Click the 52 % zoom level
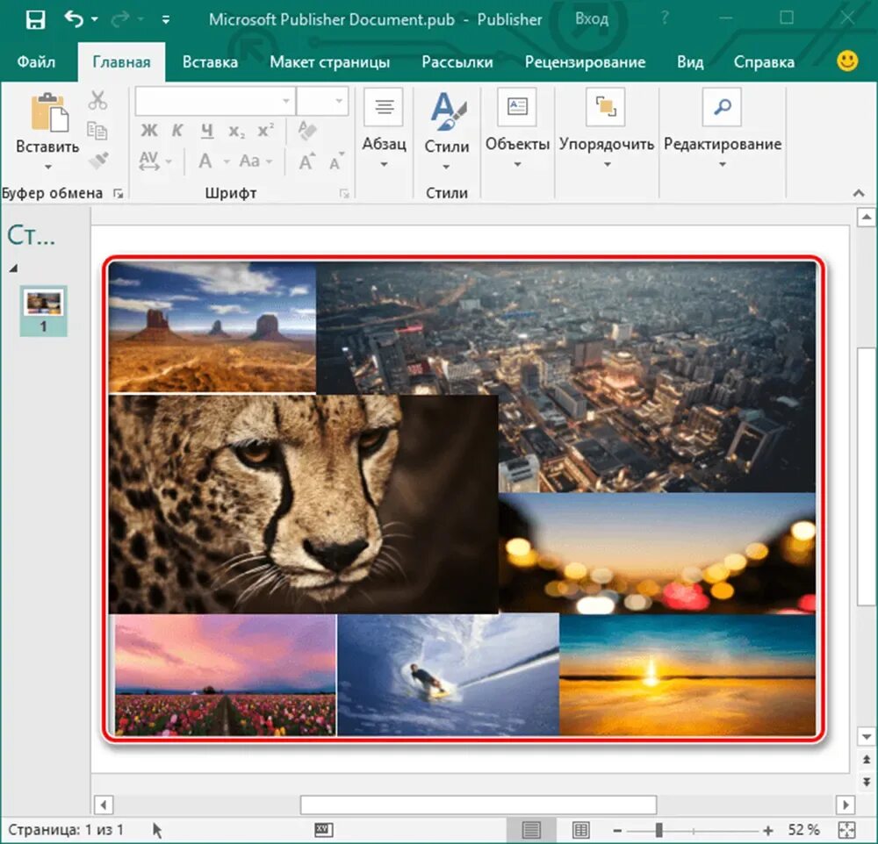The height and width of the screenshot is (844, 878). [804, 829]
